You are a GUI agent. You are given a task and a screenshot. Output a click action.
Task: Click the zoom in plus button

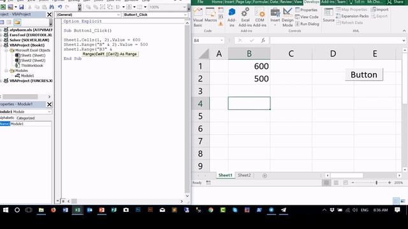coord(390,183)
